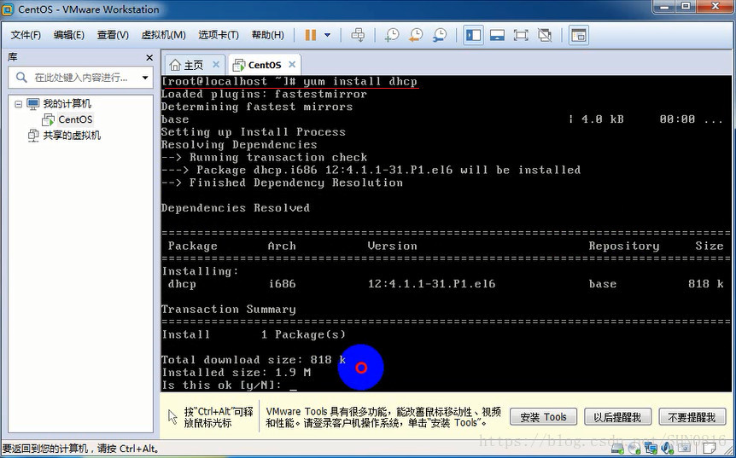Click the home icon on 主页 tab

[x=175, y=65]
